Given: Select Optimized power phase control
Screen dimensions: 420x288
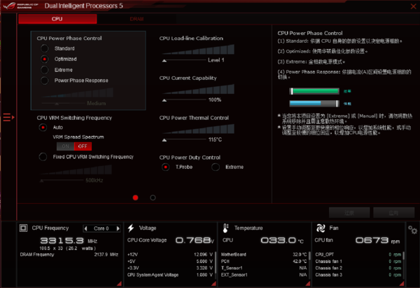Looking at the screenshot, I should pyautogui.click(x=45, y=59).
